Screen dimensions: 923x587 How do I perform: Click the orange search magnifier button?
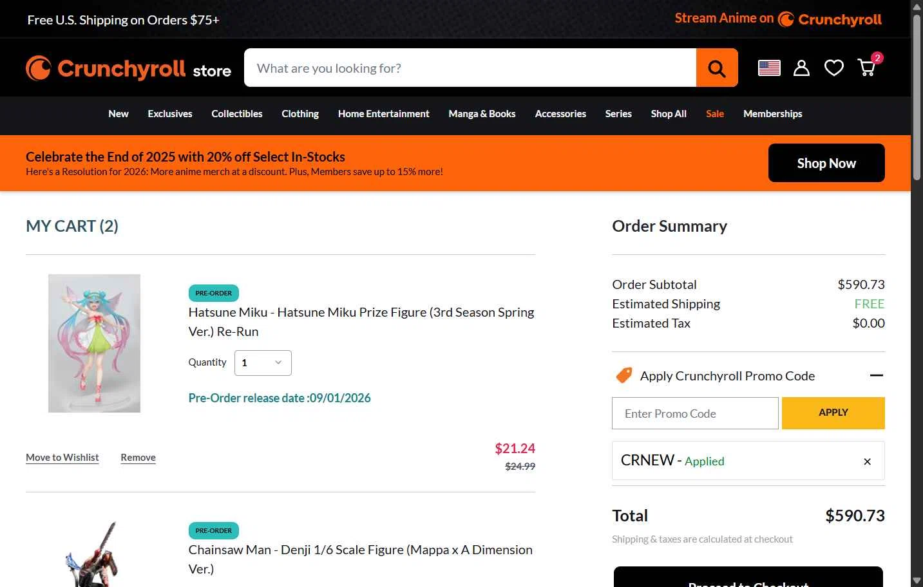(717, 68)
